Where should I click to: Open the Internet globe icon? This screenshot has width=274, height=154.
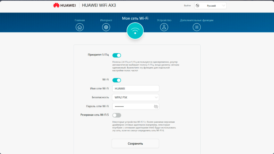click(106, 27)
